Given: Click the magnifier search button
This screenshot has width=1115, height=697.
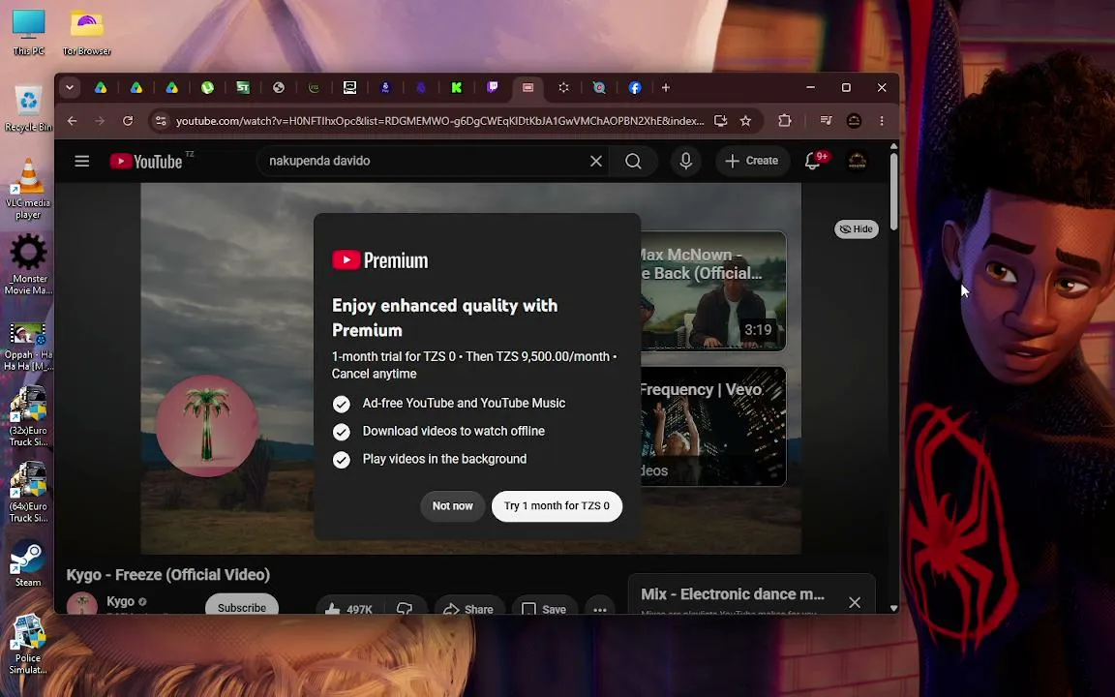Looking at the screenshot, I should [x=633, y=162].
